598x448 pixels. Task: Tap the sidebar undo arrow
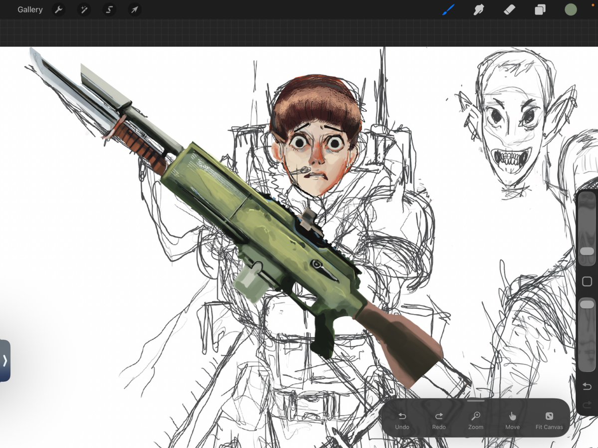tap(587, 386)
